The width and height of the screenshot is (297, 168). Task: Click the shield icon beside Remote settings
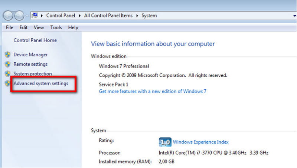(x=7, y=64)
